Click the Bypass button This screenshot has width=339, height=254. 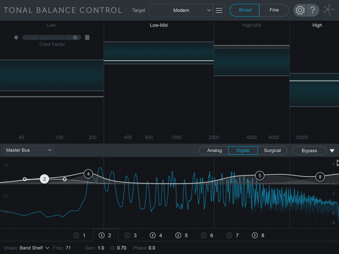[309, 151]
